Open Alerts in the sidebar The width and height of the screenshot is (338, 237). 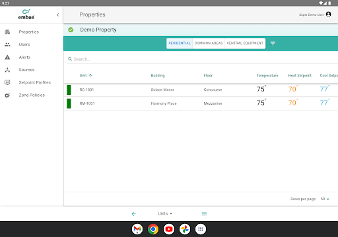click(x=24, y=57)
